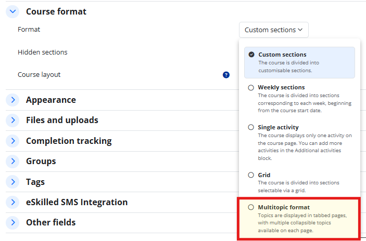The height and width of the screenshot is (241, 366).
Task: Click the Multitopic format description text
Action: click(302, 223)
